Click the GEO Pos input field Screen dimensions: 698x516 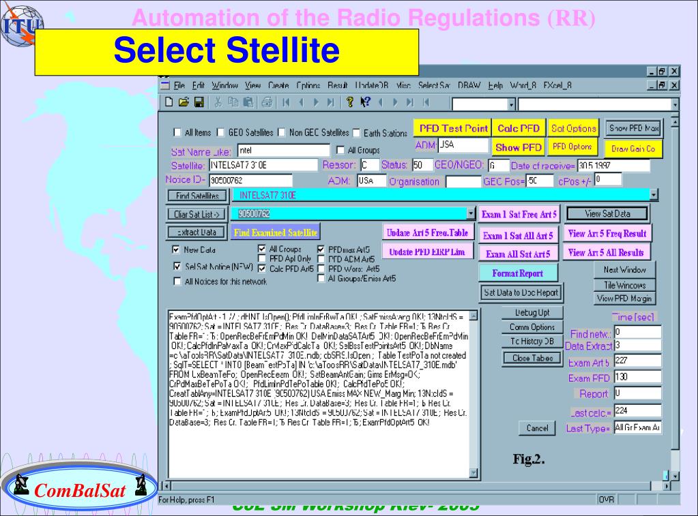click(540, 181)
